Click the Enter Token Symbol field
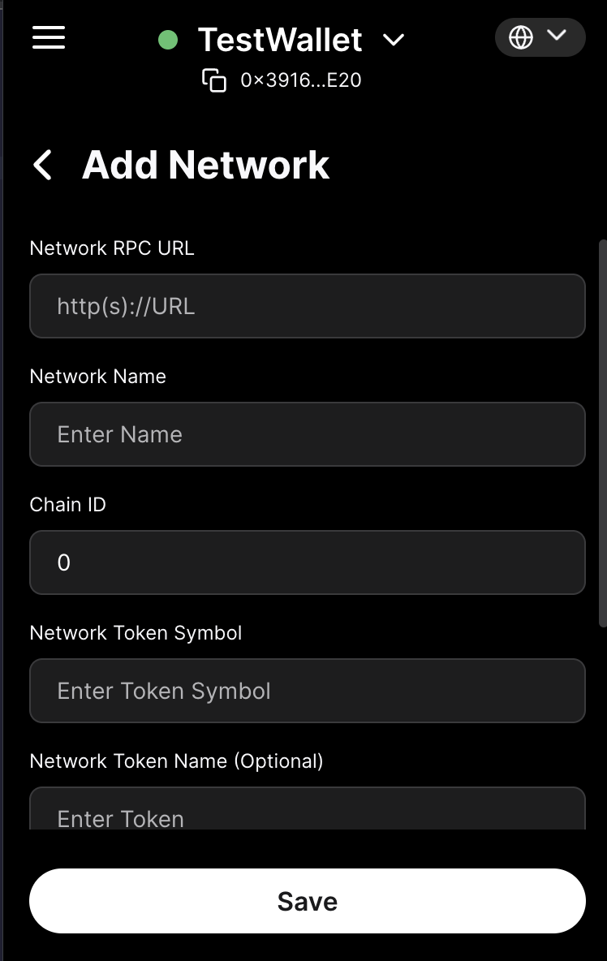 [x=307, y=691]
